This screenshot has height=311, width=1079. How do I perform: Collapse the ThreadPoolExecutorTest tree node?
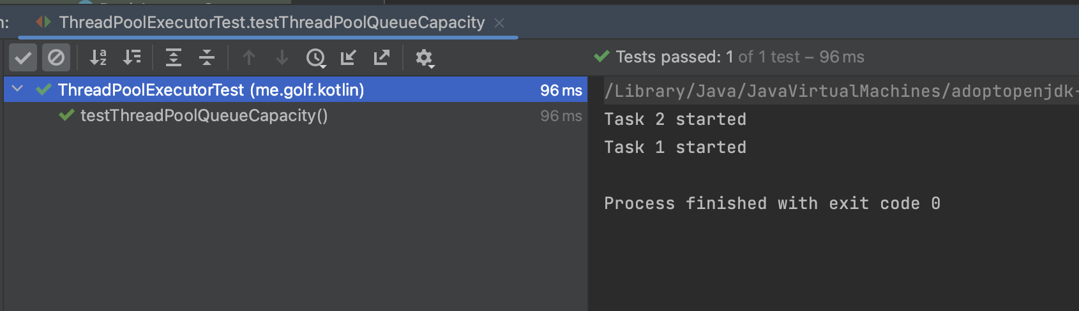18,89
